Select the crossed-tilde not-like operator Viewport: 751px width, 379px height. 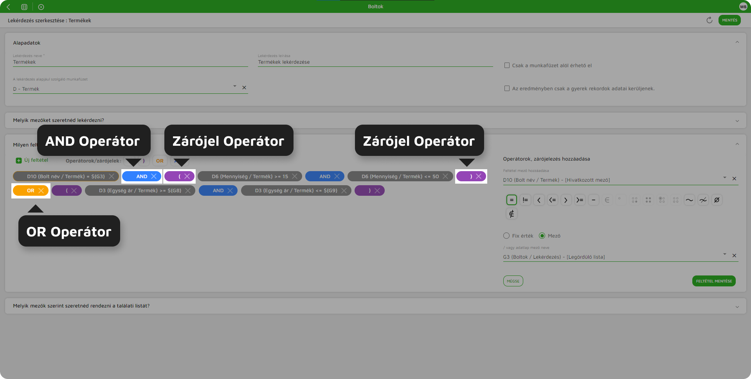(x=703, y=200)
